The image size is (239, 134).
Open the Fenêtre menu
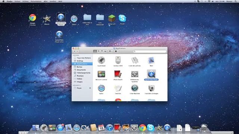[x=53, y=1]
